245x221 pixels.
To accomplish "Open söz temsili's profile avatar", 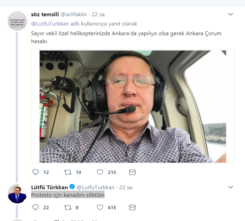I will (17, 21).
